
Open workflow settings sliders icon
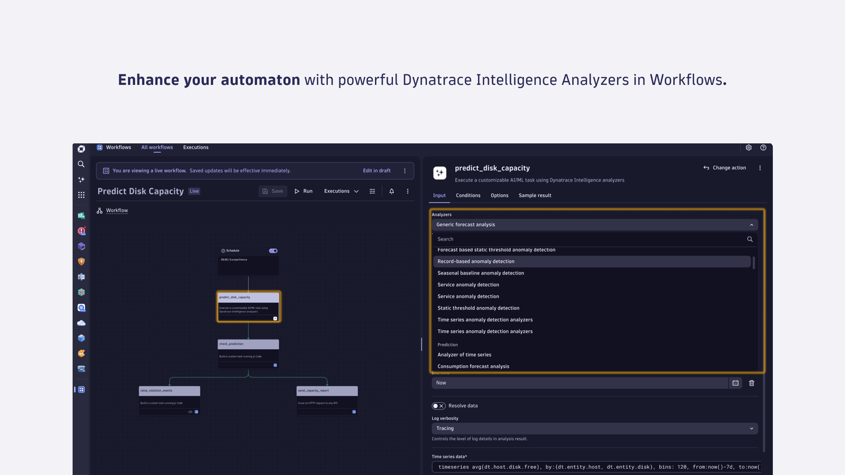(x=372, y=191)
